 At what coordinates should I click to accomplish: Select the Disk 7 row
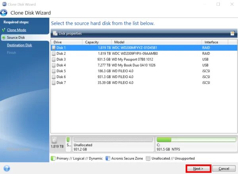click(144, 83)
